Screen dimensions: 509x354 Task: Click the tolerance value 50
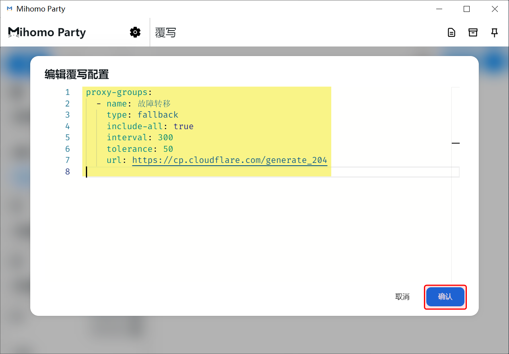[168, 149]
